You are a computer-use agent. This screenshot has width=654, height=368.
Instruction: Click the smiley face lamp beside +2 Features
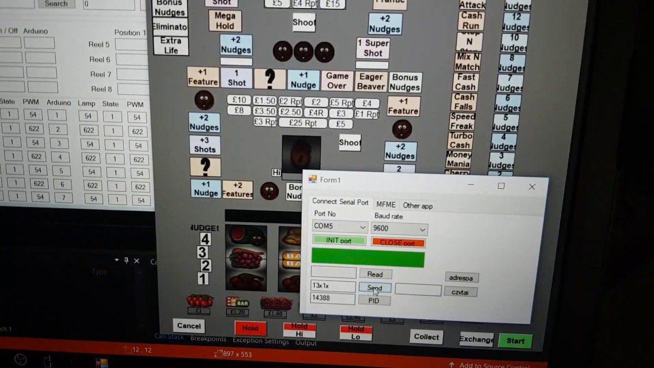tap(269, 191)
